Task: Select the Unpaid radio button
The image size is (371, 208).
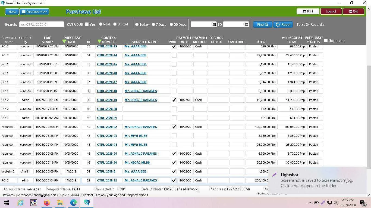Action: coord(115,24)
